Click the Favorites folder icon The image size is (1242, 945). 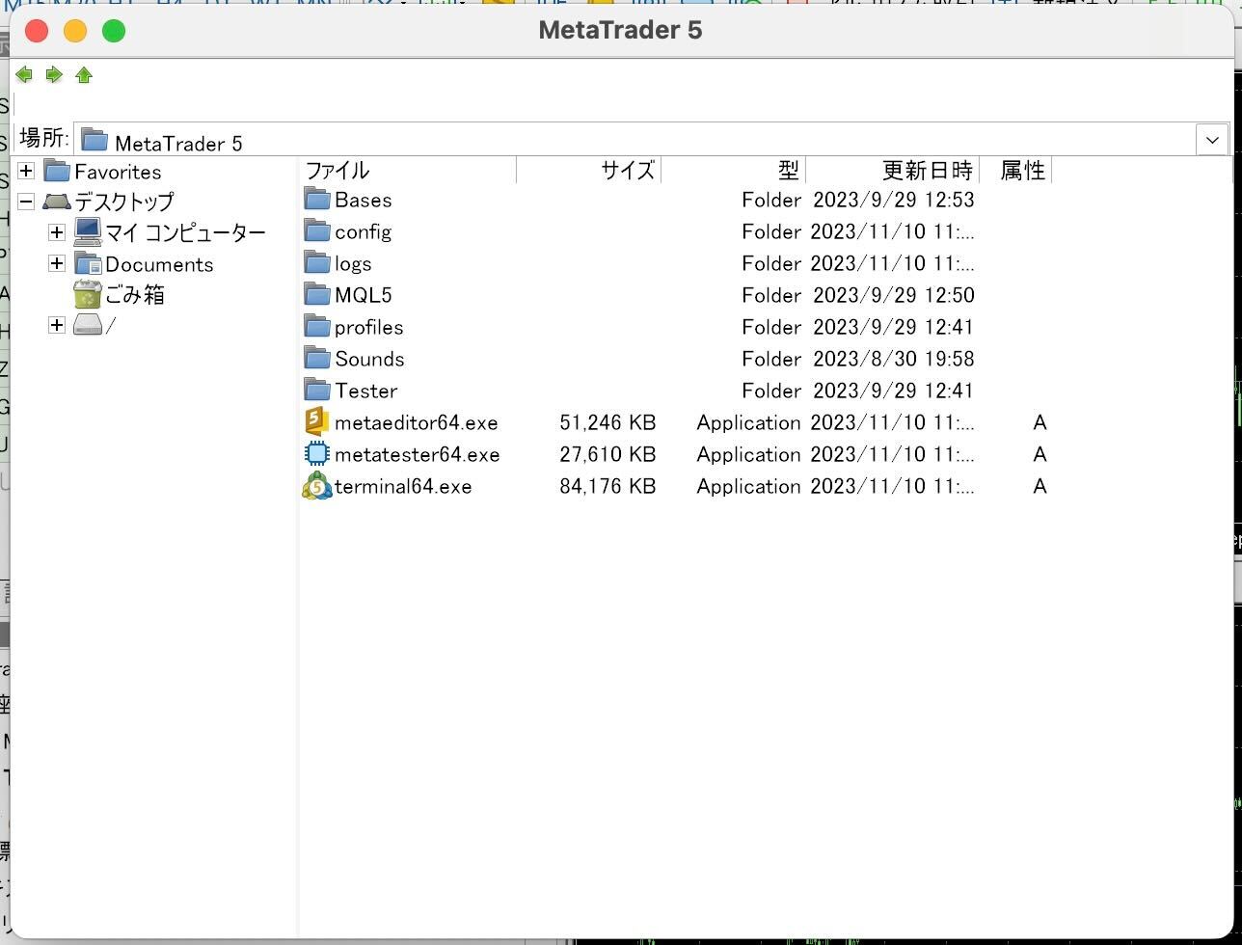coord(57,171)
